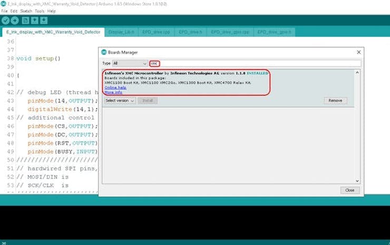Screen dimensions: 390x245
Task: Click the pinMode(CS,OUTPUT) code line
Action: point(63,126)
